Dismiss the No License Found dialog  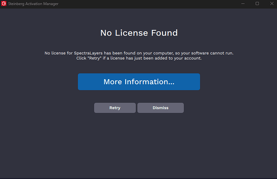(161, 108)
